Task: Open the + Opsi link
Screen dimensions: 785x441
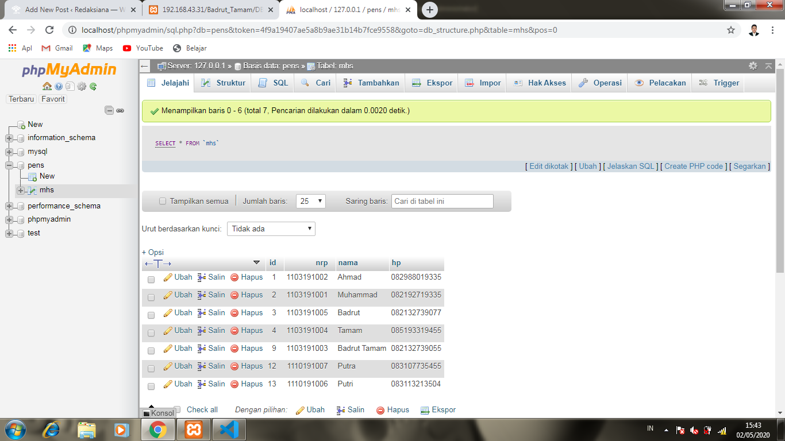Action: [153, 253]
